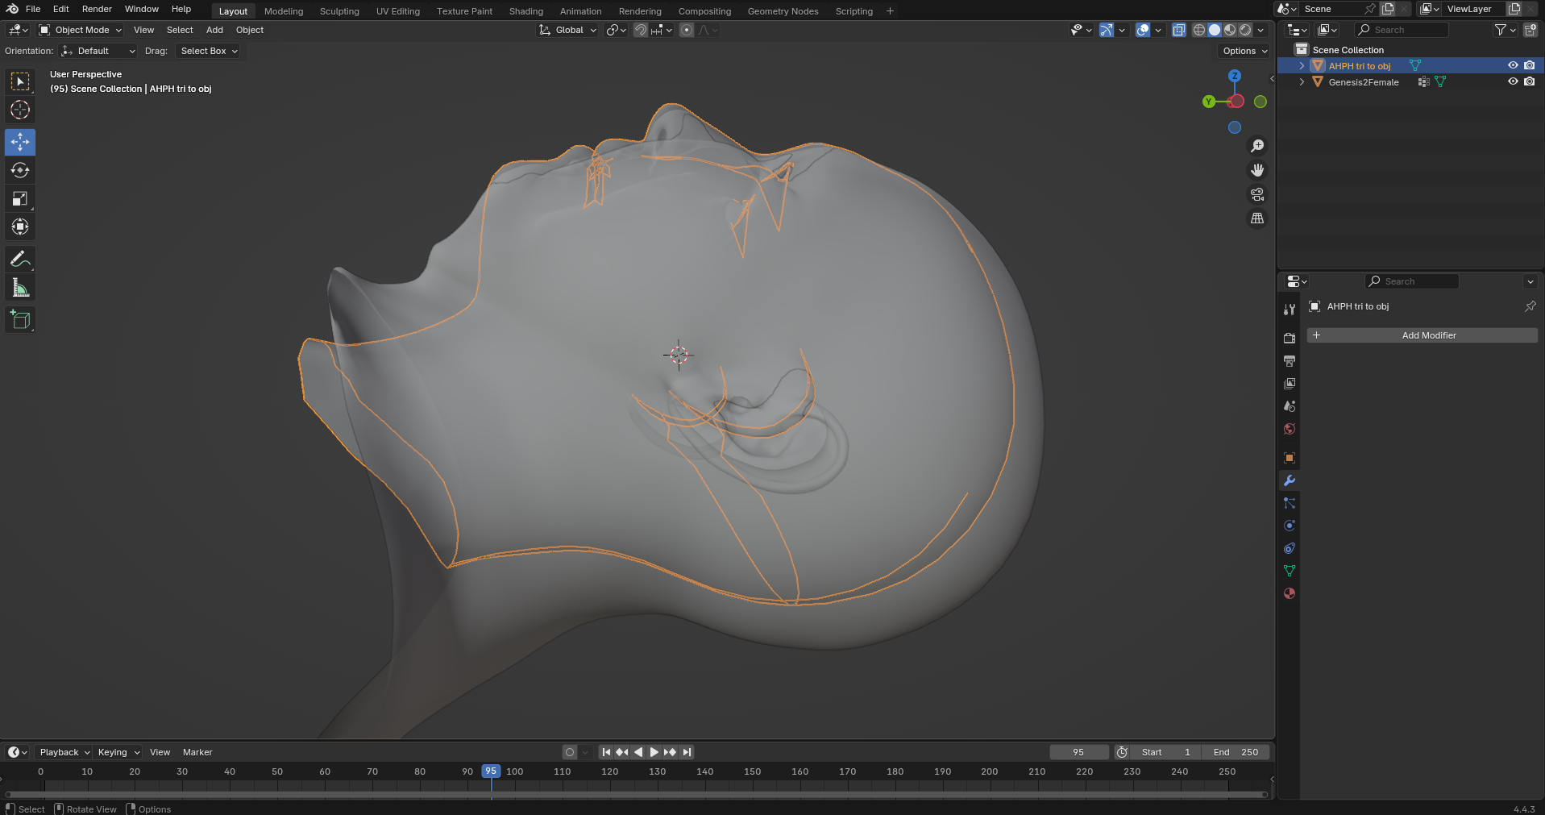Select the Rotate tool in toolbar
Viewport: 1545px width, 815px height.
[20, 170]
